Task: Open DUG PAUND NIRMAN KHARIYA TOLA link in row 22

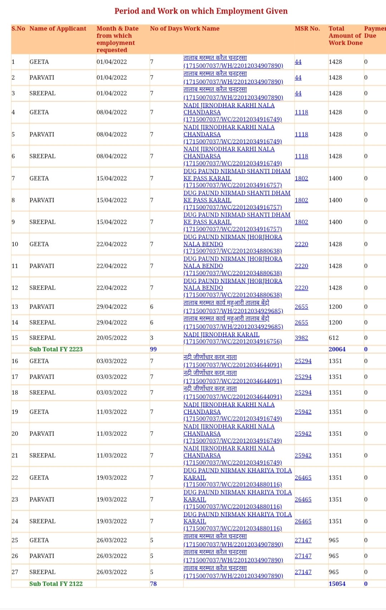Action: coord(237,471)
